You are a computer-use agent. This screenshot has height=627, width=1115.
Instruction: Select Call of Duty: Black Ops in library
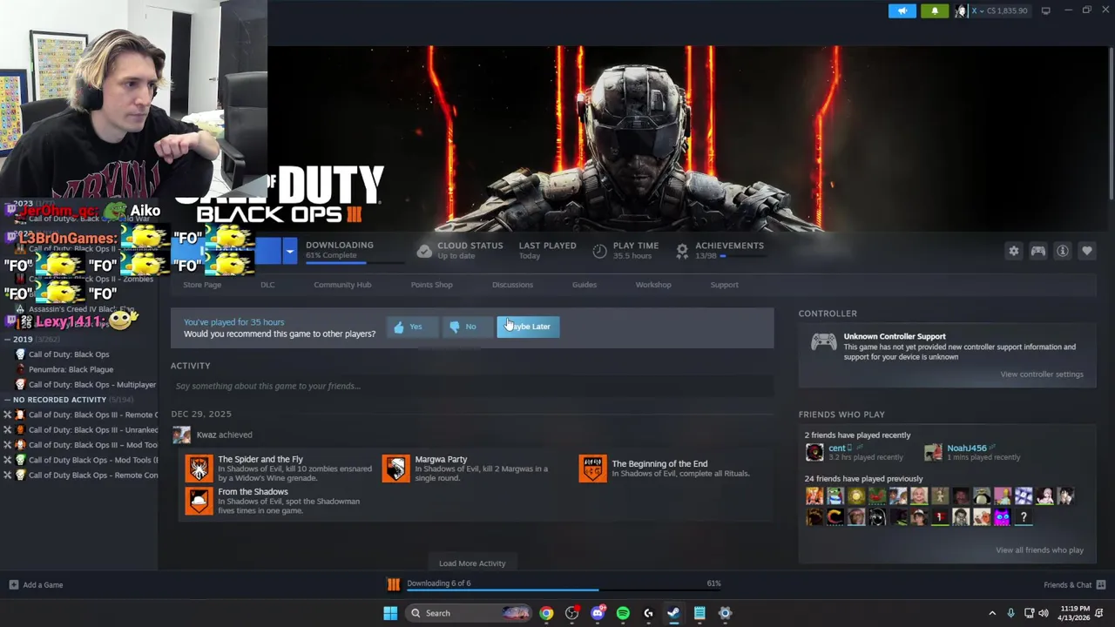[69, 354]
